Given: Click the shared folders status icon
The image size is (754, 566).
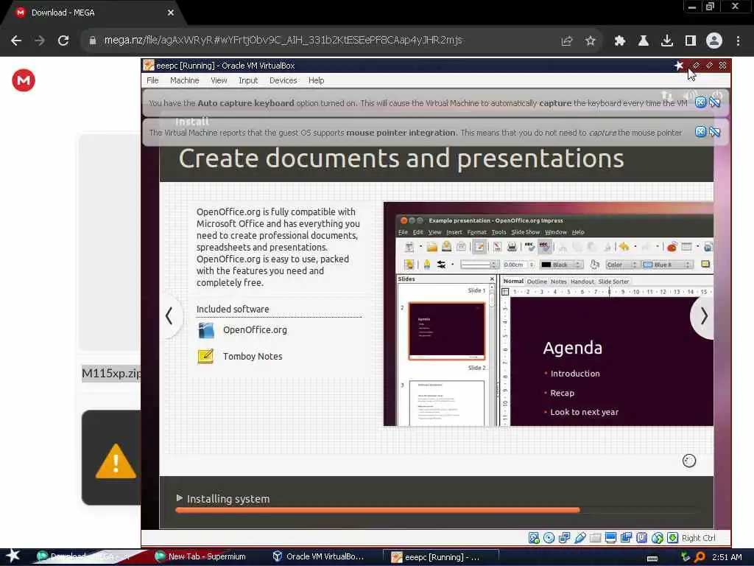Looking at the screenshot, I should [595, 538].
